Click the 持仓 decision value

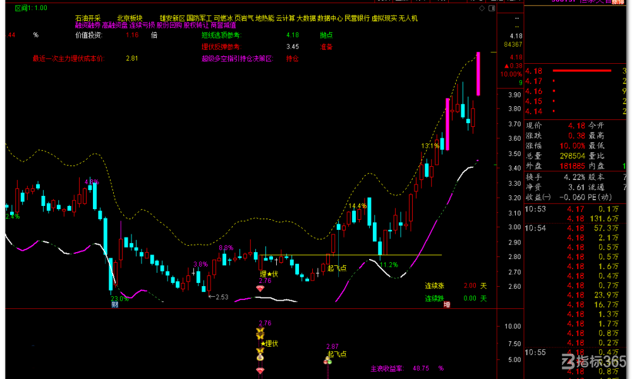pyautogui.click(x=292, y=58)
